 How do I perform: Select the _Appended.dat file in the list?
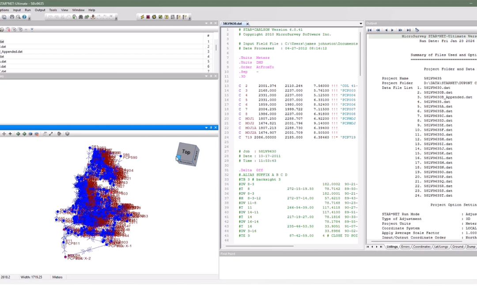pyautogui.click(x=11, y=51)
